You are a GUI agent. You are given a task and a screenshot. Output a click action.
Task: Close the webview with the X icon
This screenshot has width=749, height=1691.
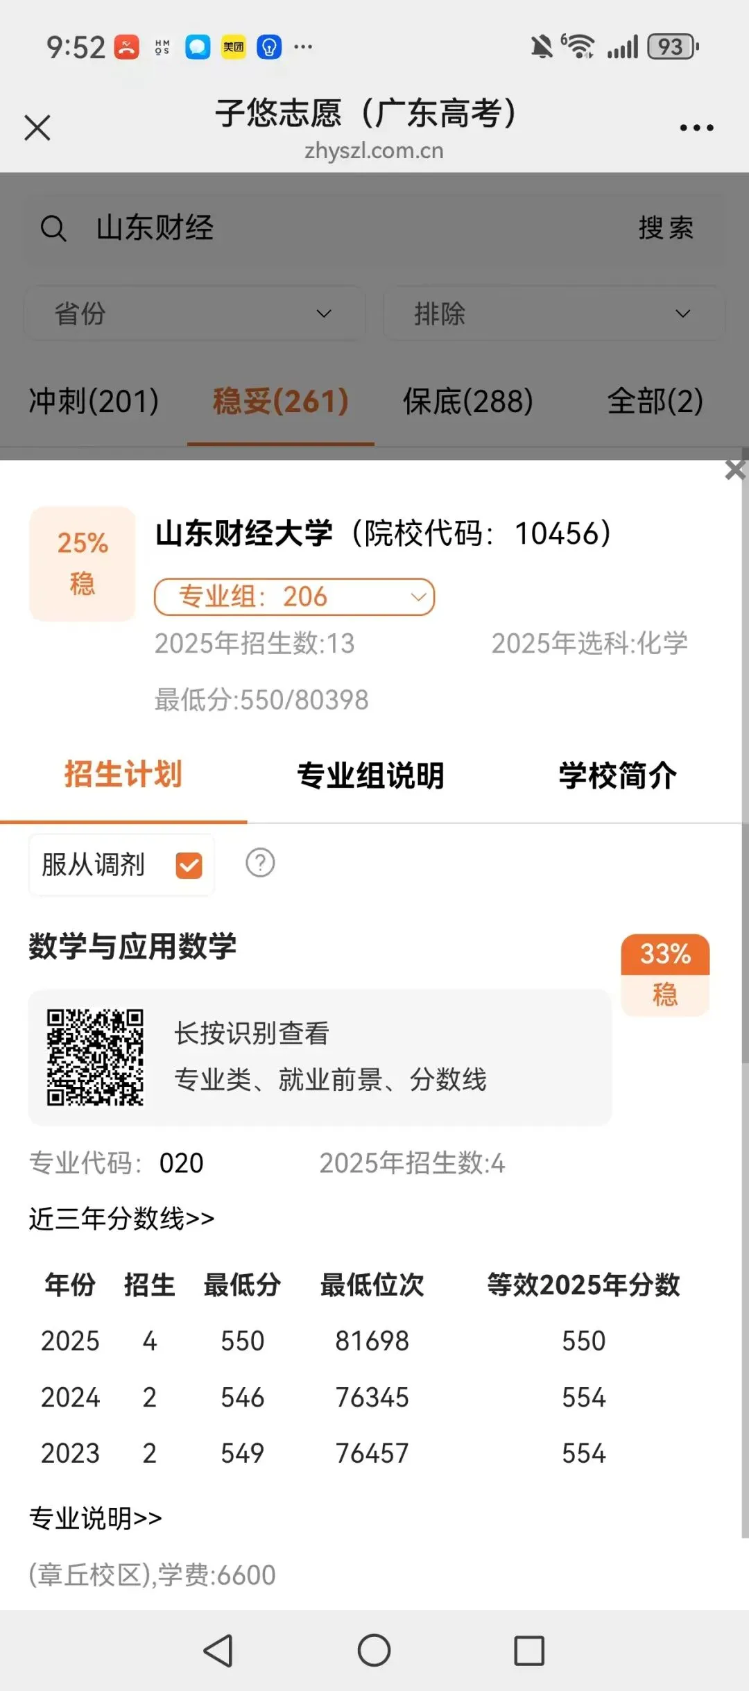point(37,128)
